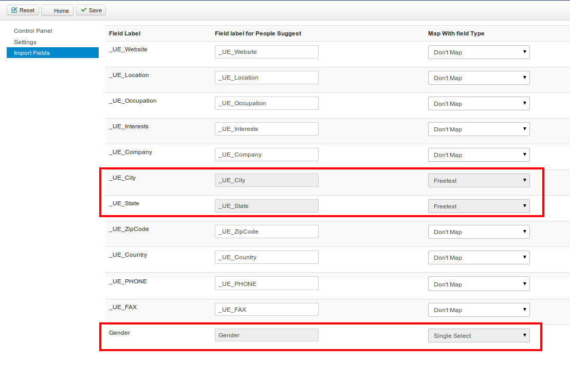The height and width of the screenshot is (365, 570).
Task: Open map type dropdown for _UE_Website
Action: (x=479, y=52)
